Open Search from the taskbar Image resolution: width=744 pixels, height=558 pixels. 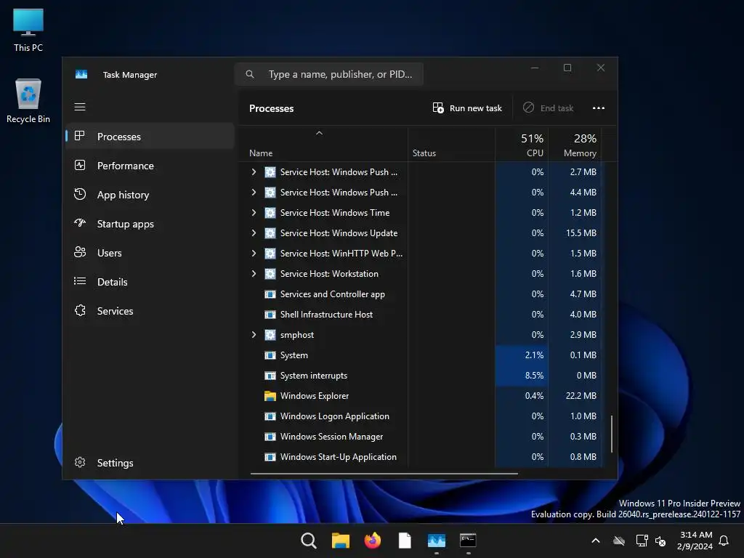(x=308, y=541)
